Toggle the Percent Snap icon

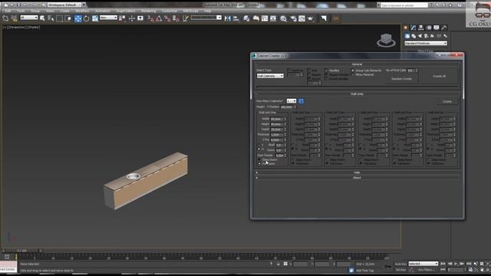(167, 18)
